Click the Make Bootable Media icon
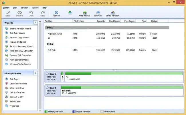 coord(7,60)
